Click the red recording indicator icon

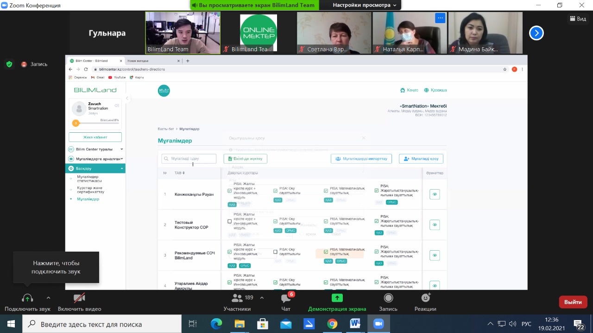[24, 64]
